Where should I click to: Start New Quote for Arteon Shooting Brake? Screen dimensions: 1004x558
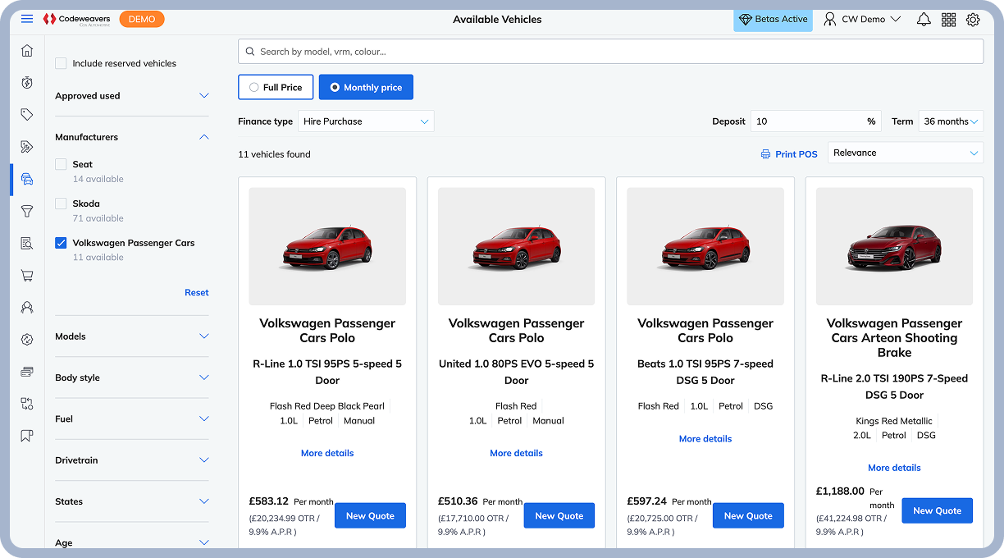[x=937, y=510]
